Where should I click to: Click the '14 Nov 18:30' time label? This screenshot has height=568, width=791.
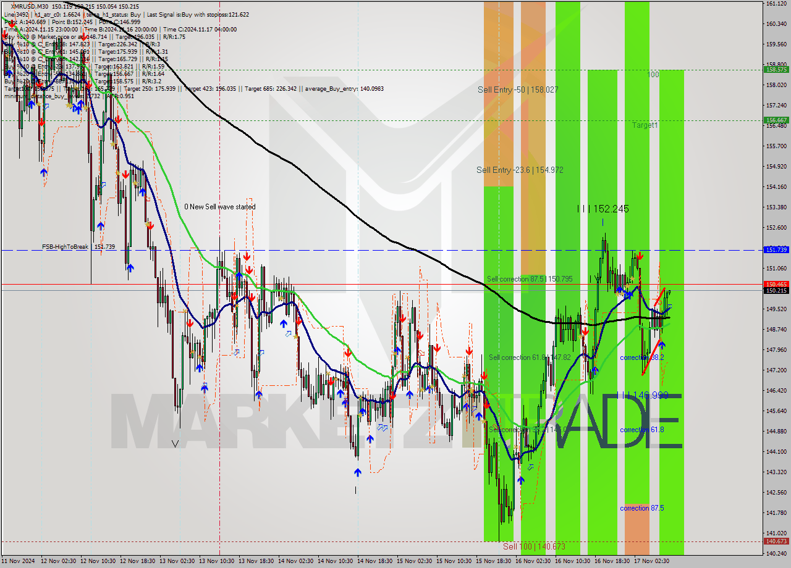click(x=374, y=561)
